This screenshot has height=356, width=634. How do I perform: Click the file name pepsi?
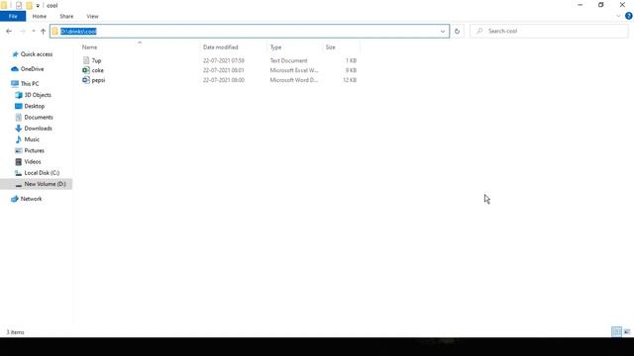pos(98,80)
